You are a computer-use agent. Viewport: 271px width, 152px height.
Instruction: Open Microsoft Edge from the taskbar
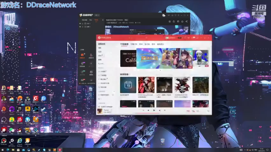[8, 150]
